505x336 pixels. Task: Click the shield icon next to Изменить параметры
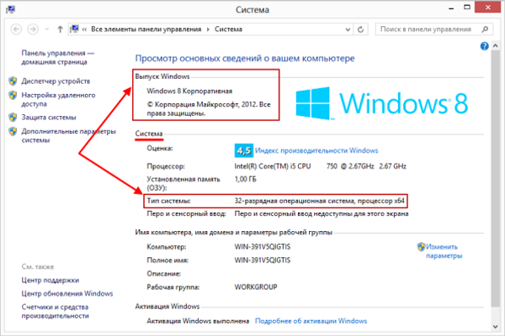pyautogui.click(x=421, y=248)
